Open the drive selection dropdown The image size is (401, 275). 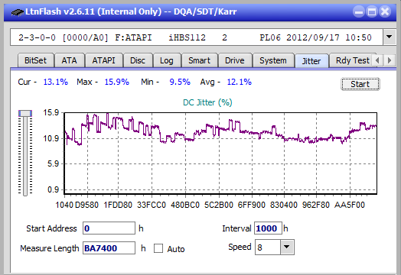(x=390, y=37)
